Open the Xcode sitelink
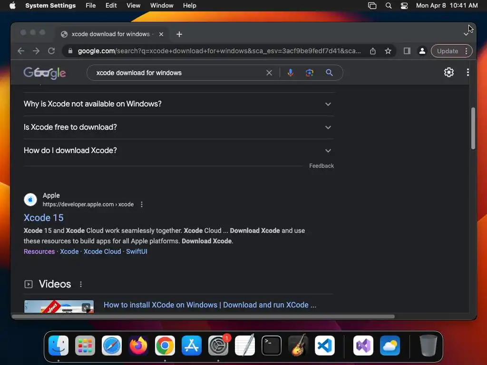Image resolution: width=487 pixels, height=365 pixels. (x=69, y=251)
